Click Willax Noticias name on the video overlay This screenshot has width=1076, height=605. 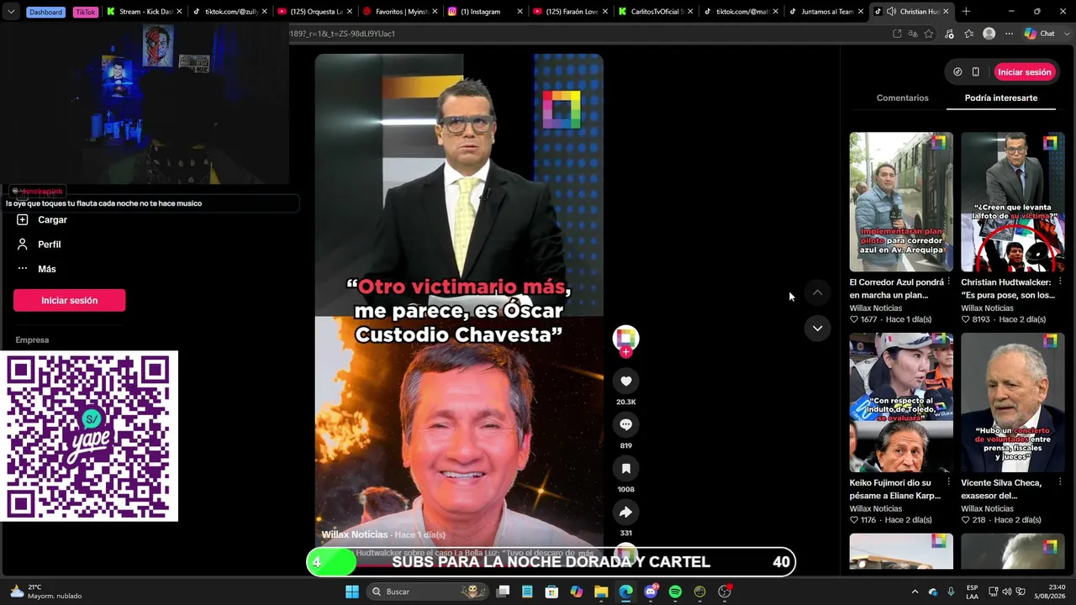[355, 534]
